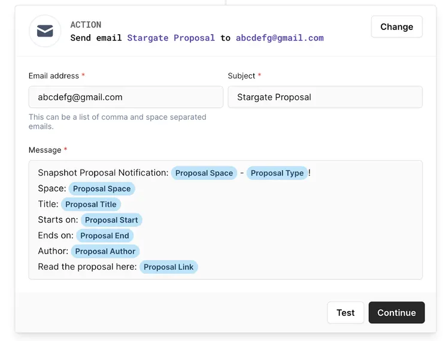The height and width of the screenshot is (341, 443).
Task: Click the Message field label
Action: click(x=45, y=150)
